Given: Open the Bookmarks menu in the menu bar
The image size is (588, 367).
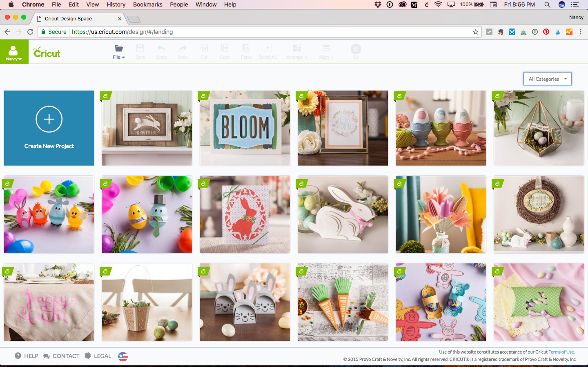Looking at the screenshot, I should tap(147, 4).
